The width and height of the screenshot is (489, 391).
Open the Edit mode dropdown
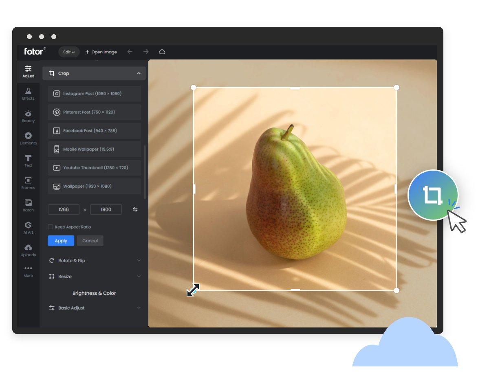[68, 52]
